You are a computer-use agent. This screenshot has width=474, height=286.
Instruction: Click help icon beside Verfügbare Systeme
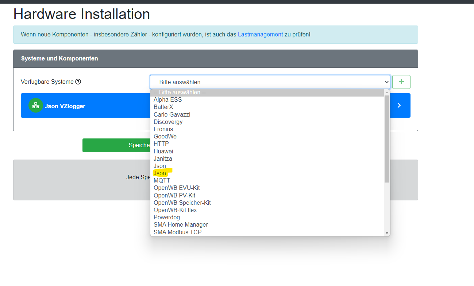coord(78,82)
